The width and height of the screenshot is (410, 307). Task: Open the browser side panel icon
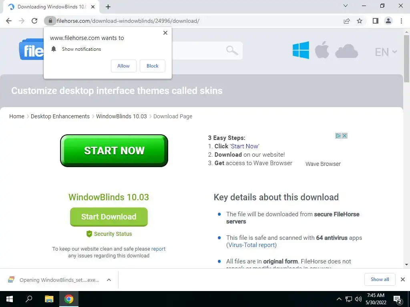[376, 21]
